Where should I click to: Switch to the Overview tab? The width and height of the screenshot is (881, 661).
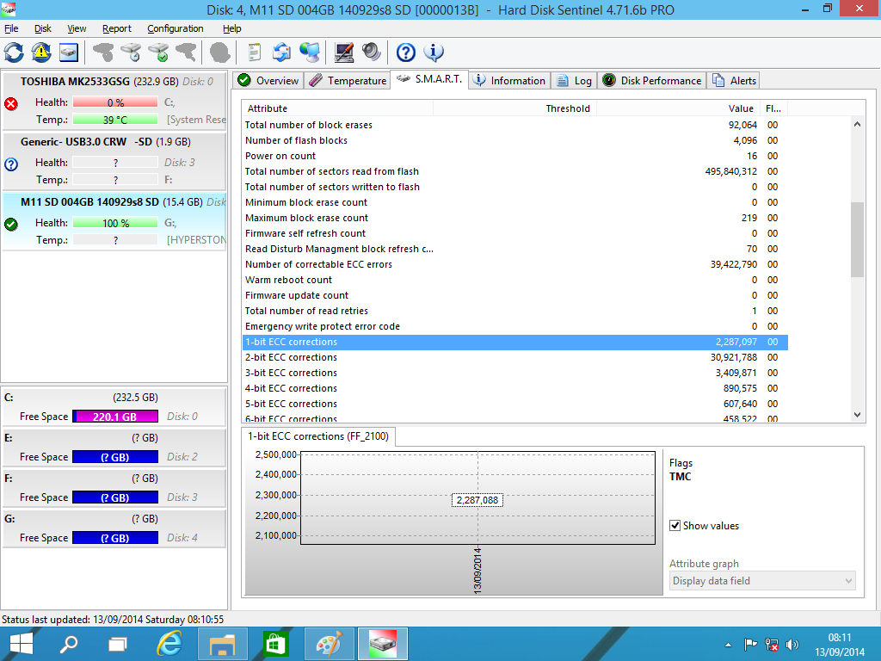(268, 80)
